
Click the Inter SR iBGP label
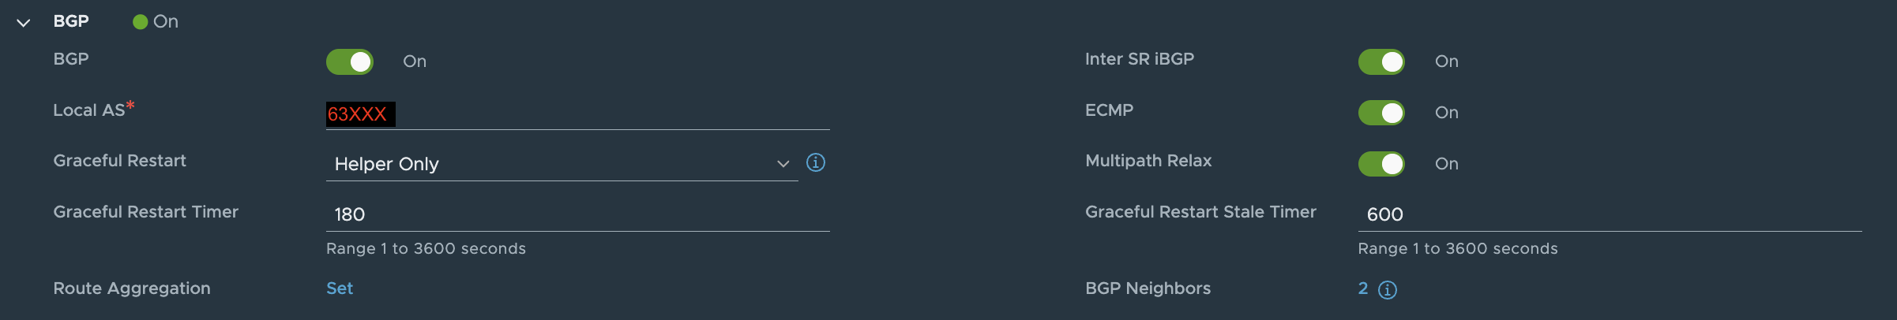(1140, 59)
